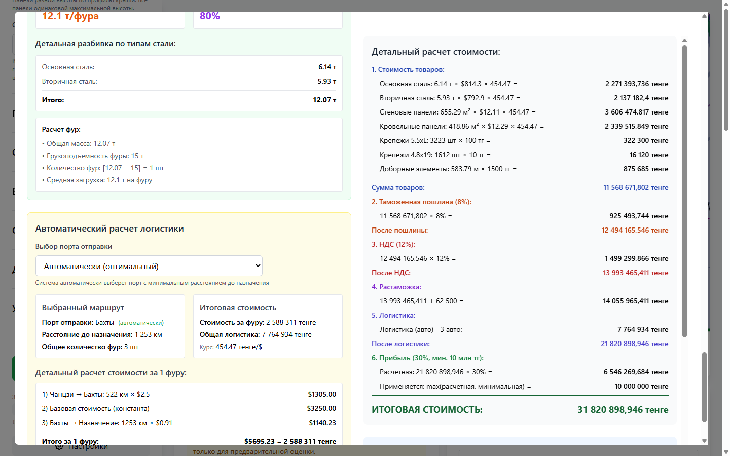The image size is (730, 456).
Task: Click 'Расстояние до назначения: 1 253 км'
Action: click(x=102, y=334)
